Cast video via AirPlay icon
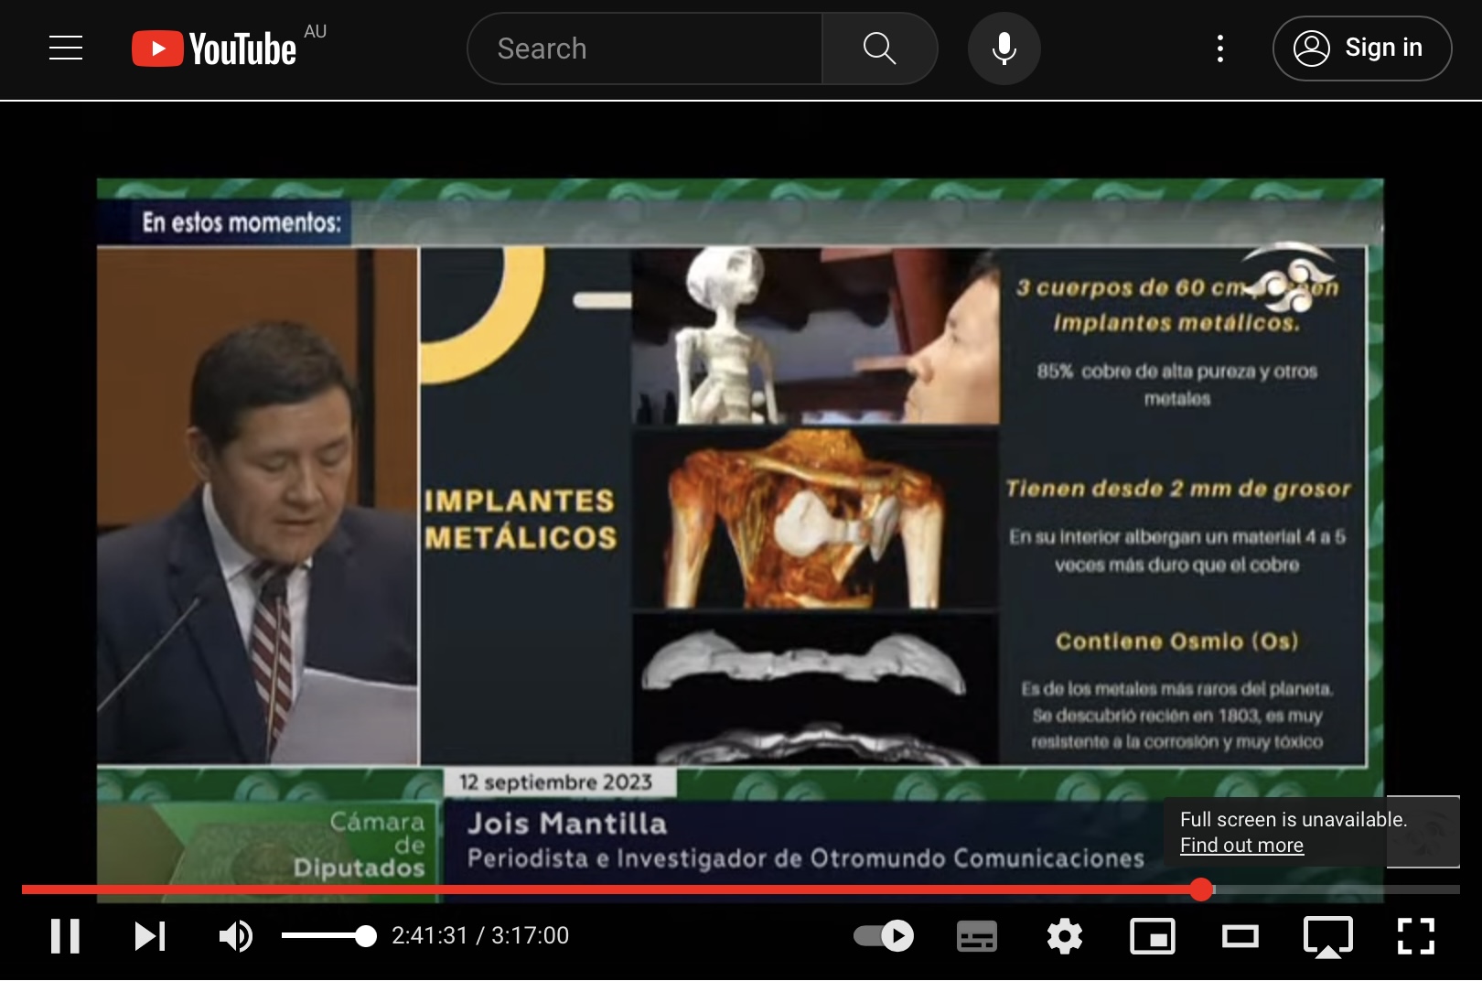 (x=1327, y=936)
